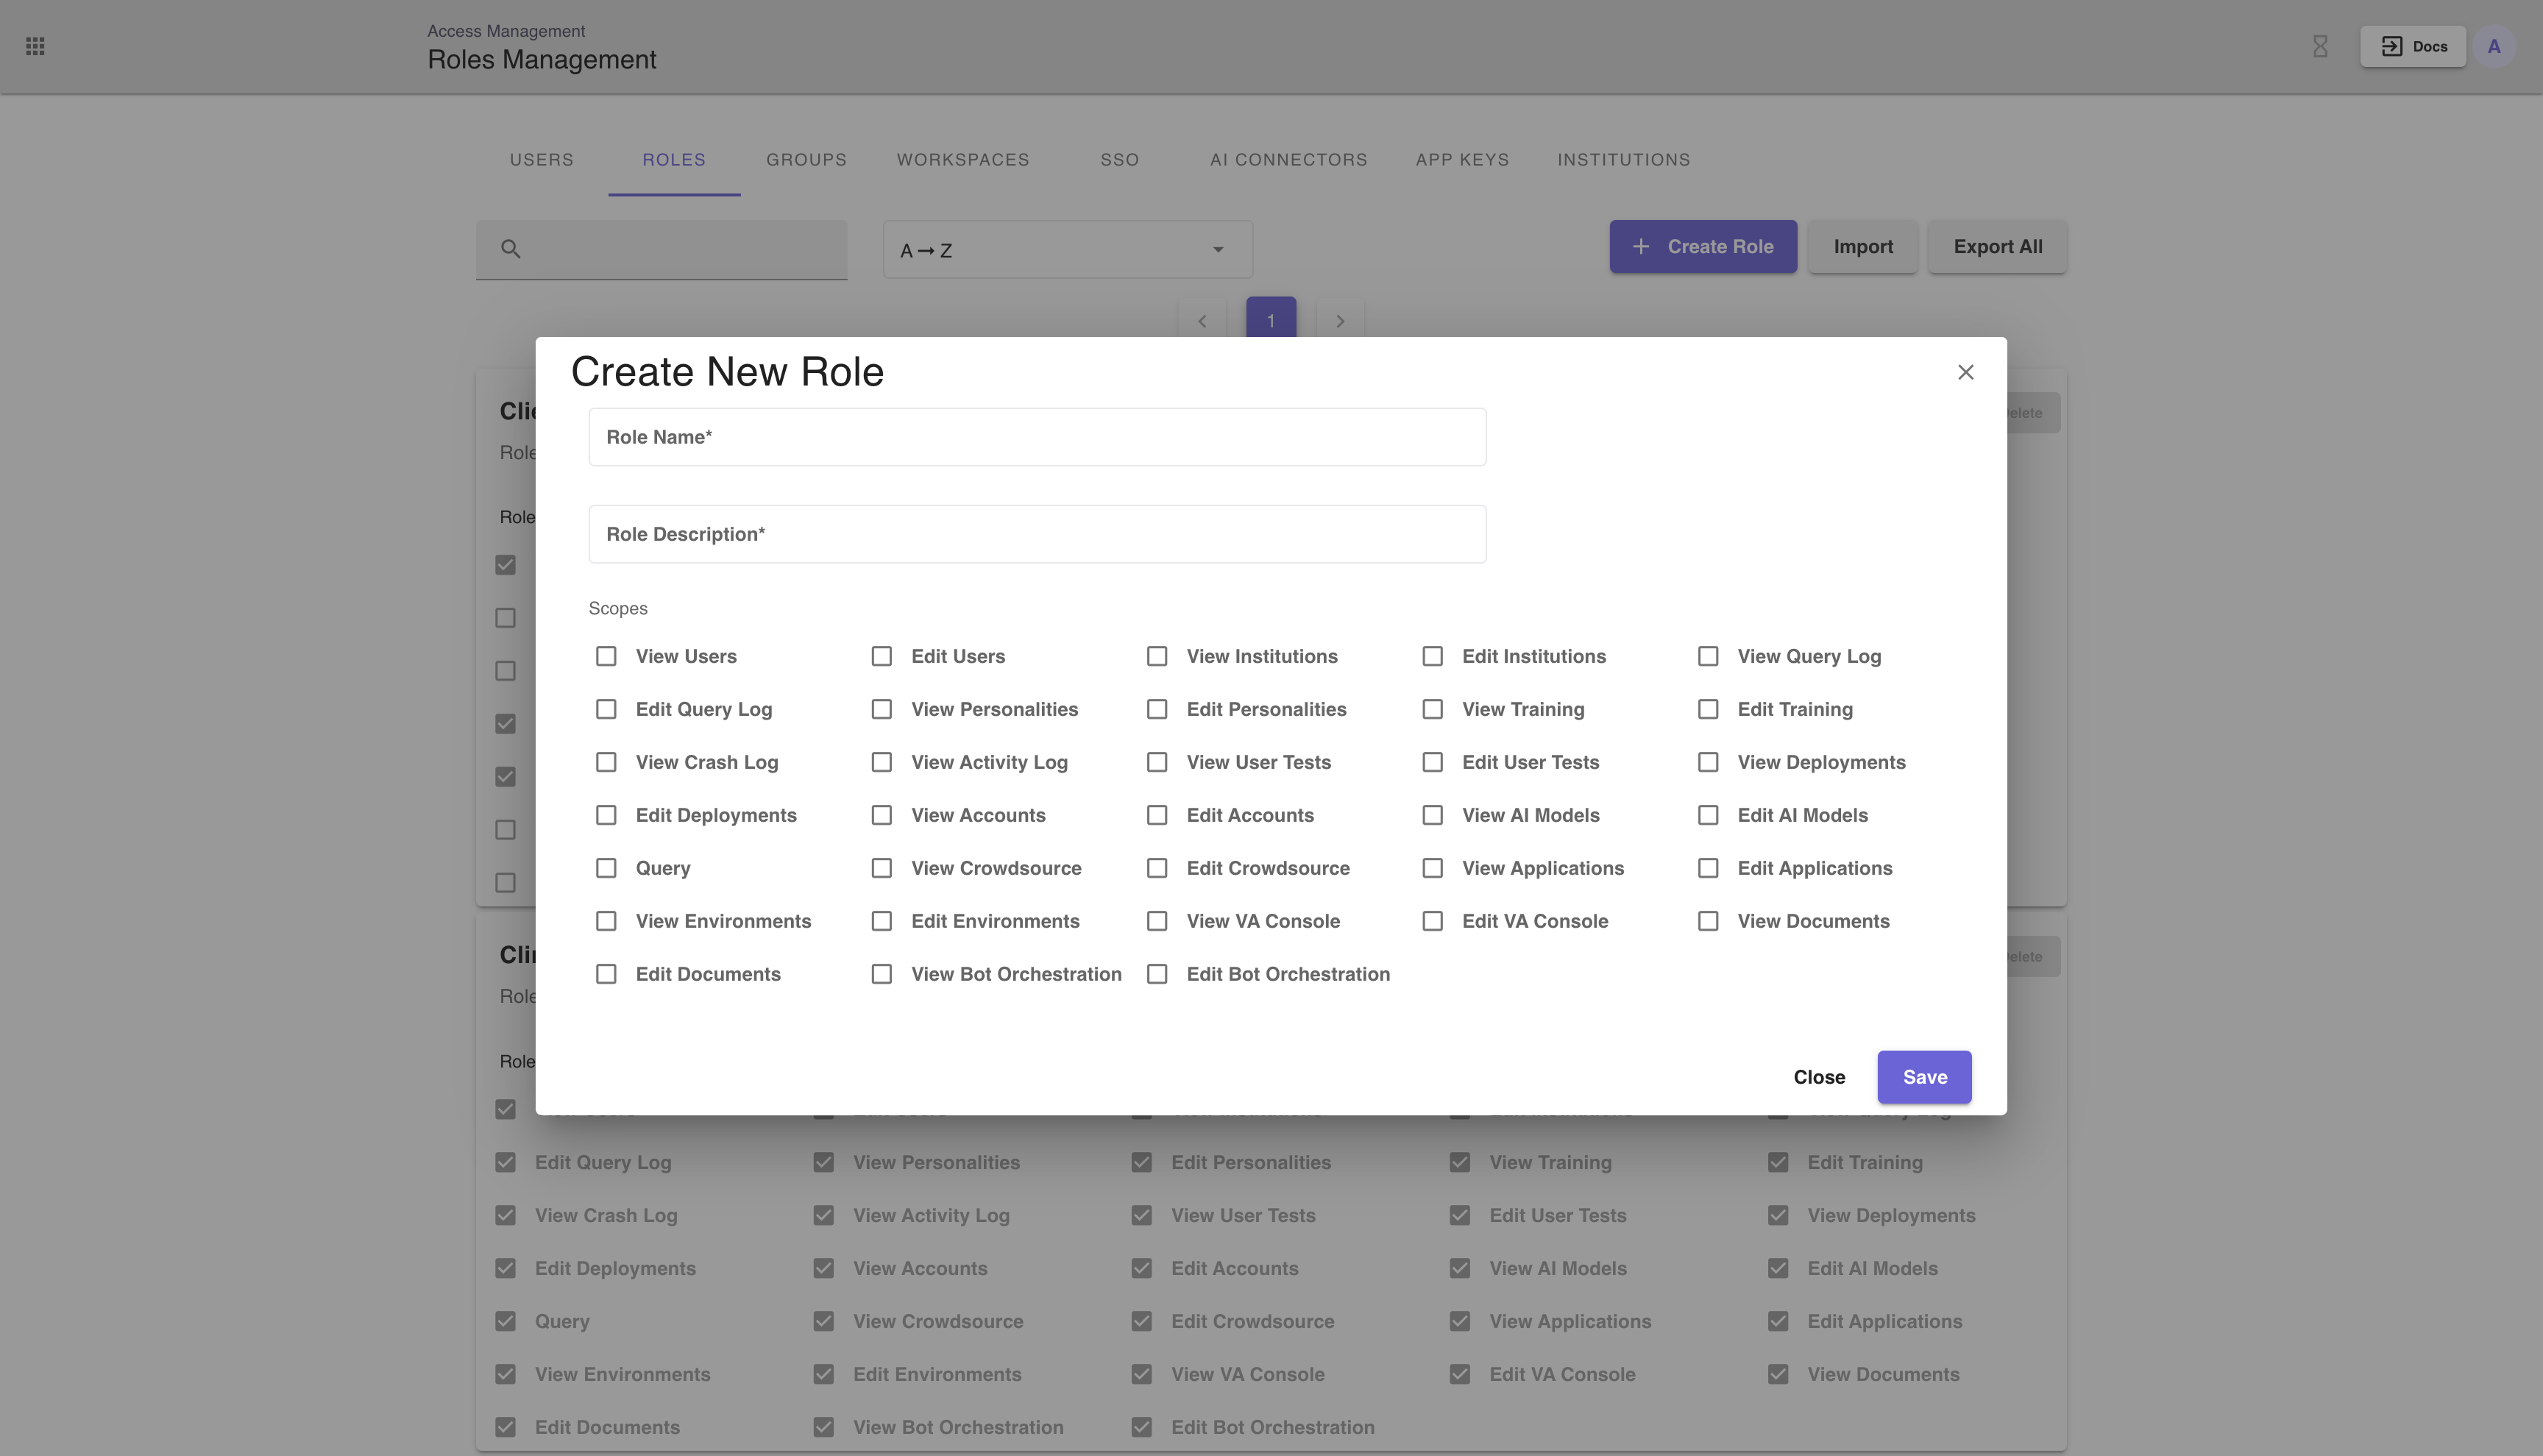Check Edit Training in dialog
The height and width of the screenshot is (1456, 2543).
1708,709
